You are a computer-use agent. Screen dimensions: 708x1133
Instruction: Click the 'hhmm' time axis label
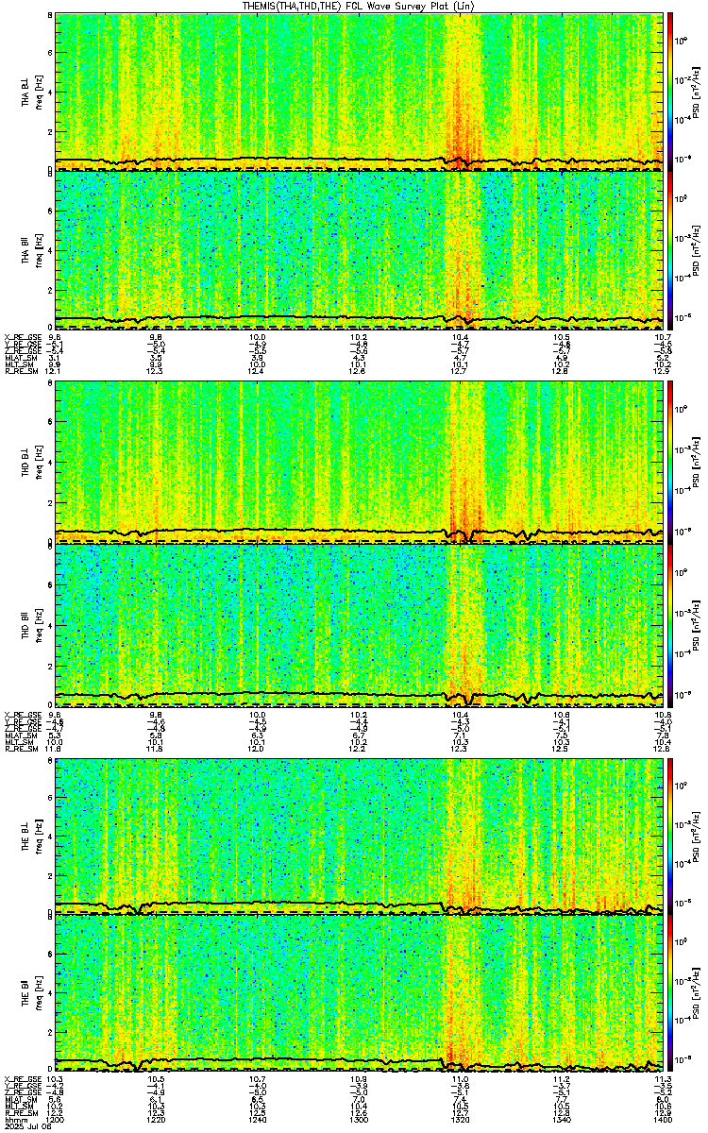point(14,1120)
